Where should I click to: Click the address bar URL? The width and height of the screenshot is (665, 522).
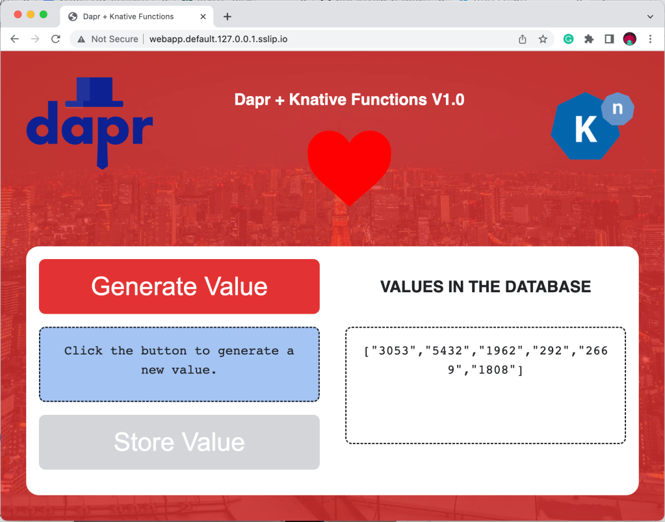(x=218, y=39)
